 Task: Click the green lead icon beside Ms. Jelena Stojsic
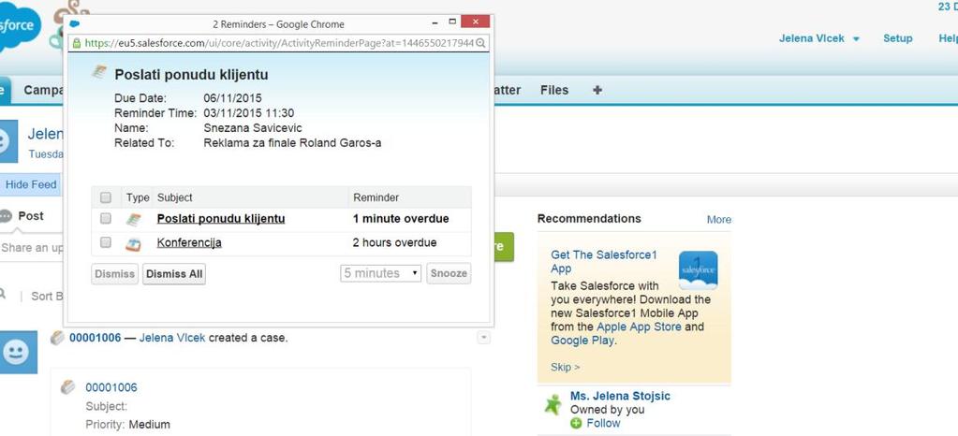[x=553, y=405]
